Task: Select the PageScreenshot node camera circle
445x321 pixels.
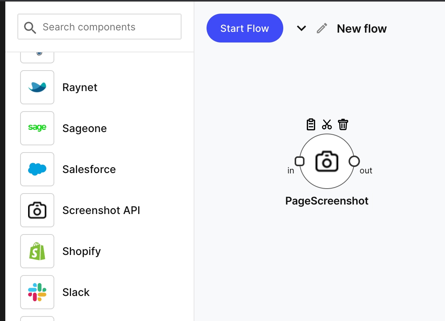Action: click(x=327, y=161)
